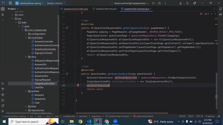223x125 pixels.
Task: Click the 68:25 cursor position indicator
Action: click(x=182, y=116)
